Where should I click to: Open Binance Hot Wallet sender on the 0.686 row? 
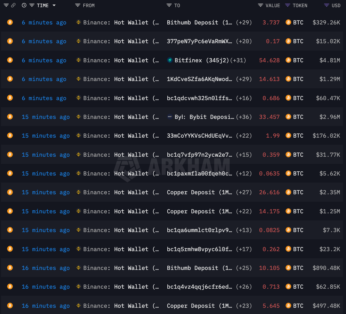pos(121,98)
